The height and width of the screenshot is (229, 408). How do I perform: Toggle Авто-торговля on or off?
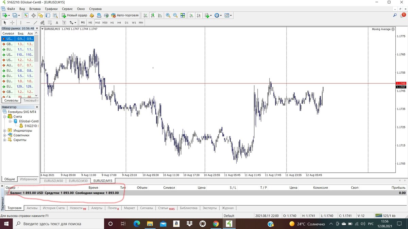click(125, 15)
